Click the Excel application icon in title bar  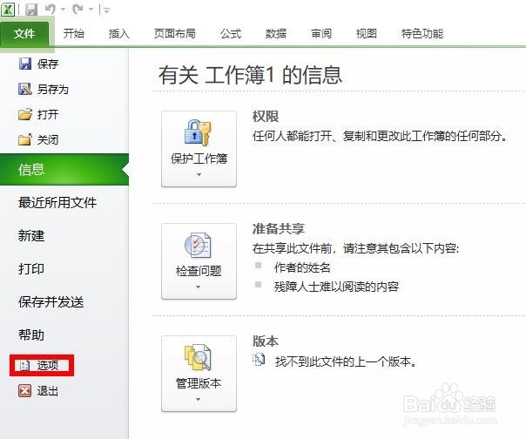[x=8, y=10]
